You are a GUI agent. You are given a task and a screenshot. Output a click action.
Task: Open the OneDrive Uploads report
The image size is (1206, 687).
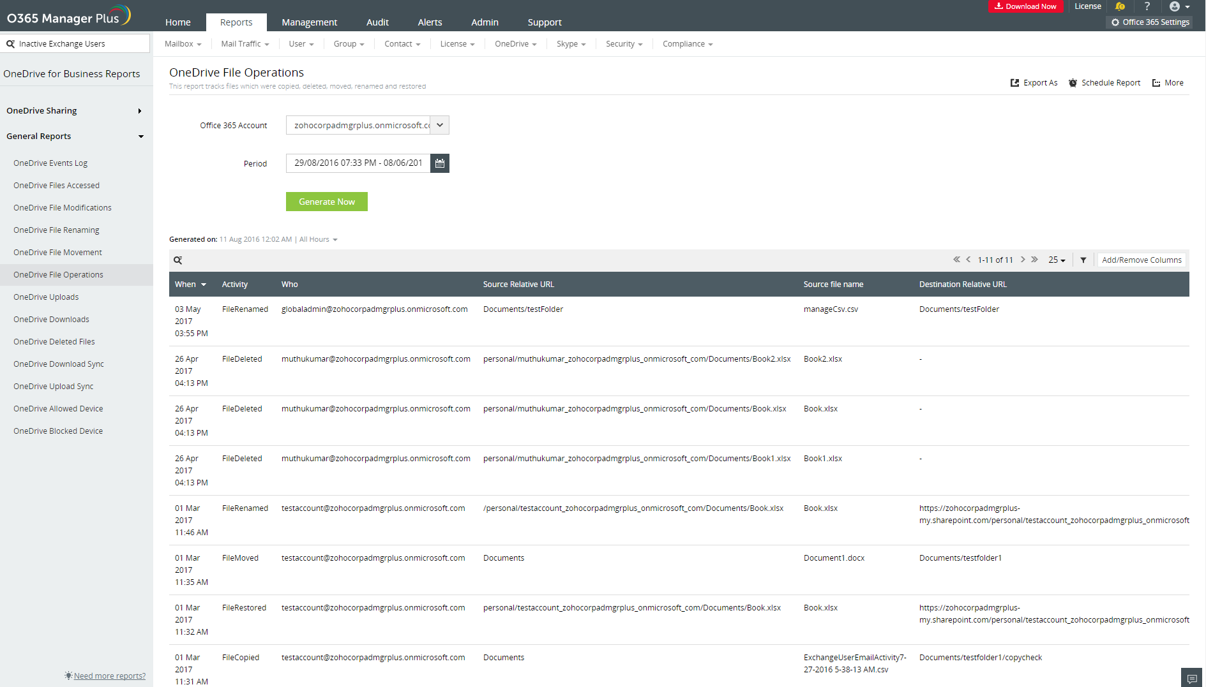[46, 297]
